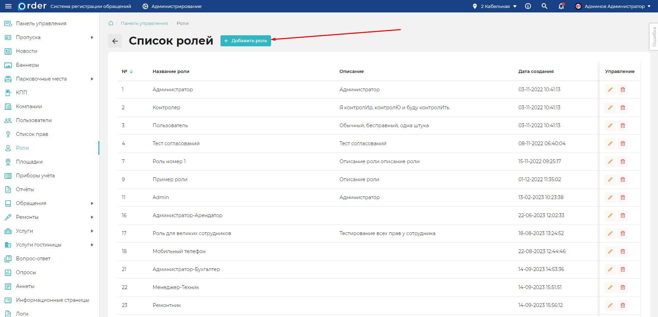Delete the Пользователь role
The height and width of the screenshot is (317, 658).
tap(623, 125)
